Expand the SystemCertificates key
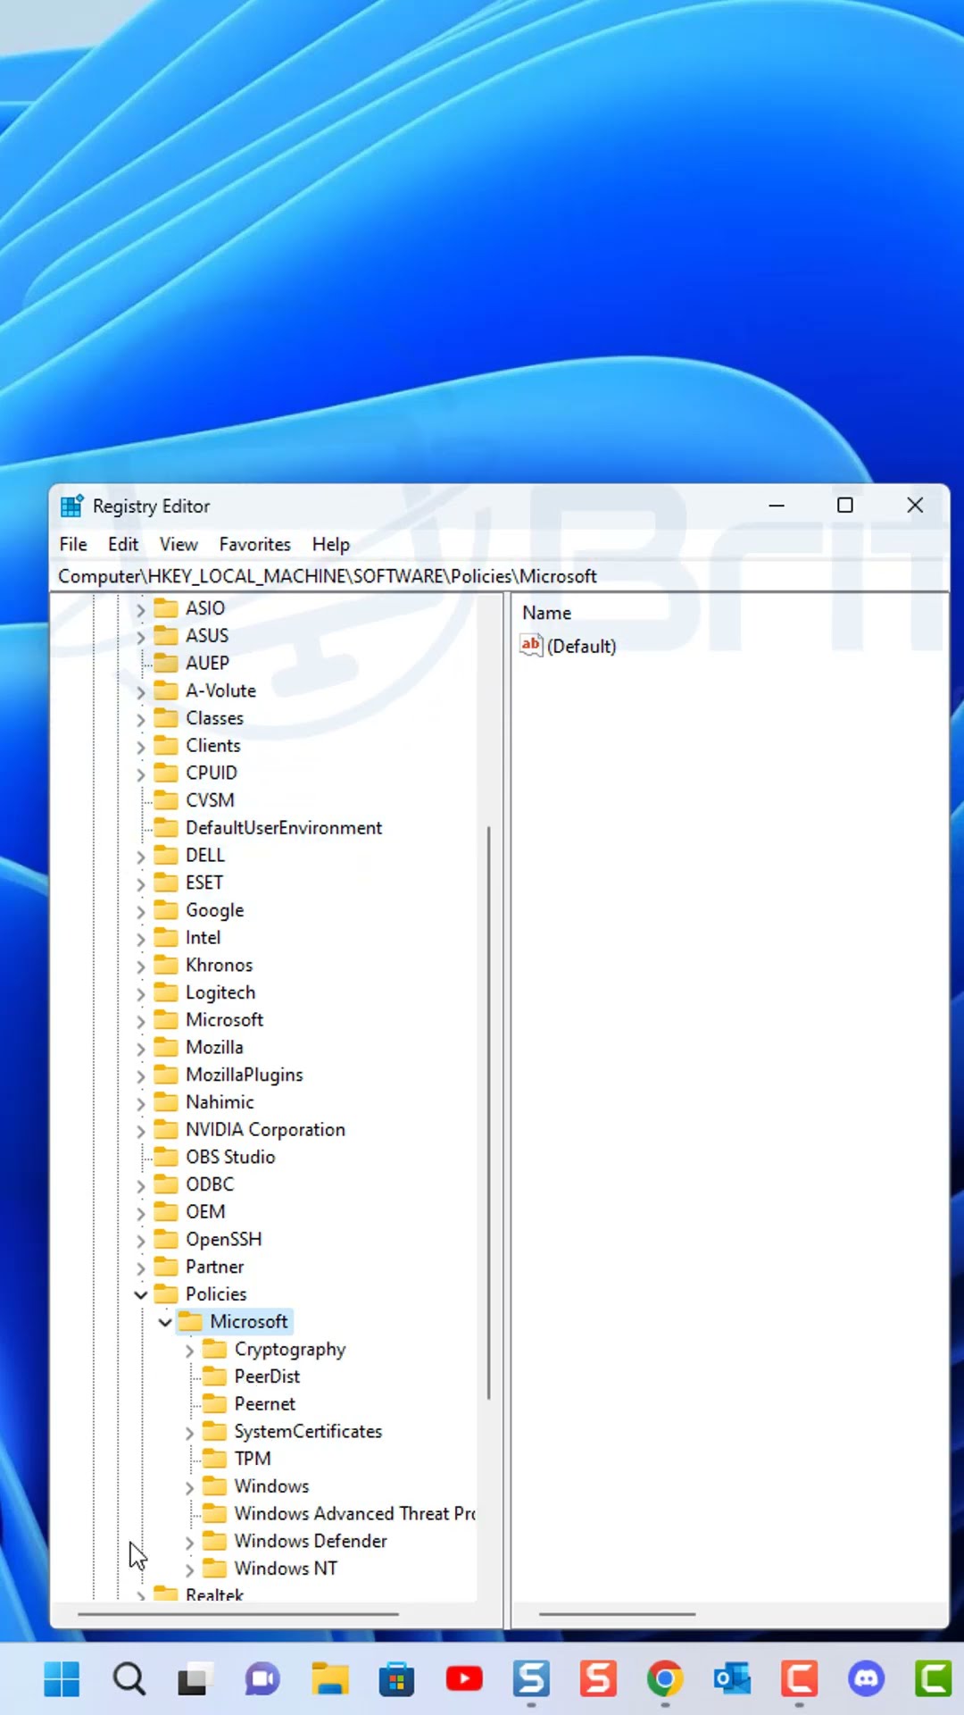Image resolution: width=964 pixels, height=1715 pixels. 189,1433
